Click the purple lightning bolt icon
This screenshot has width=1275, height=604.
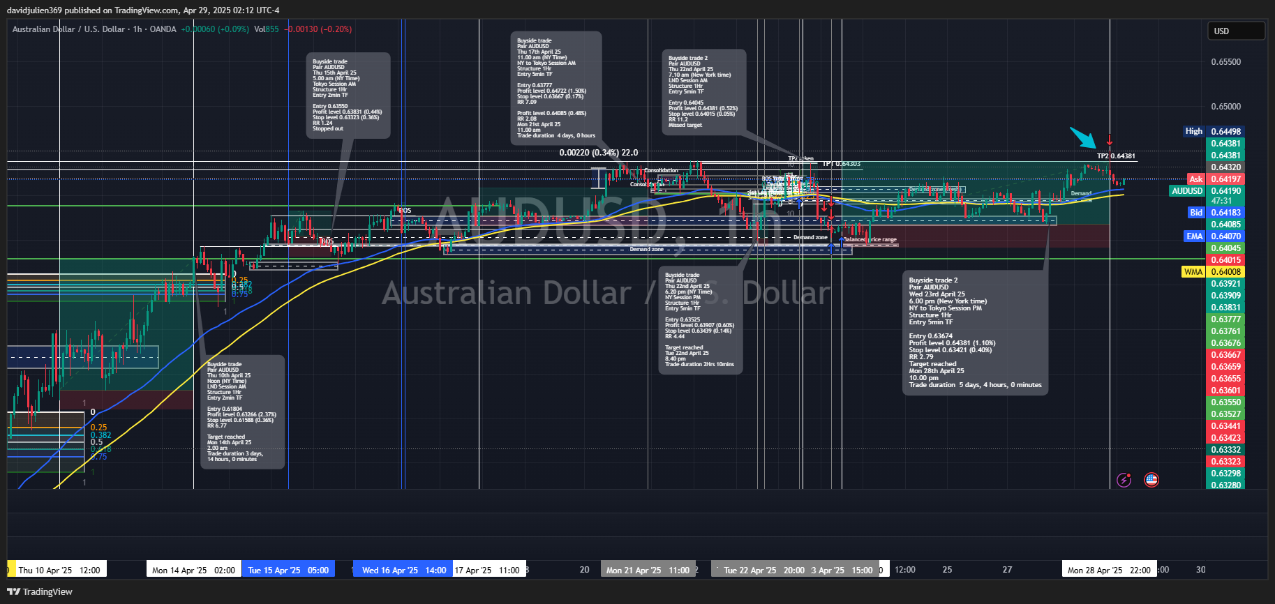click(1124, 480)
